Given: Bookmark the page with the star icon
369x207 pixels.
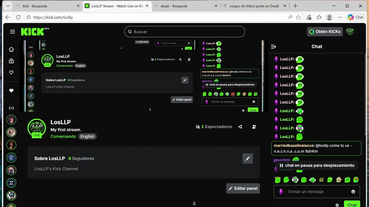Looking at the screenshot, I should coord(298,17).
